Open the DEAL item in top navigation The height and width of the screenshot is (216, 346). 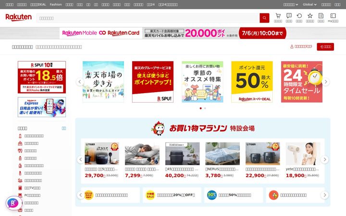pos(38,4)
